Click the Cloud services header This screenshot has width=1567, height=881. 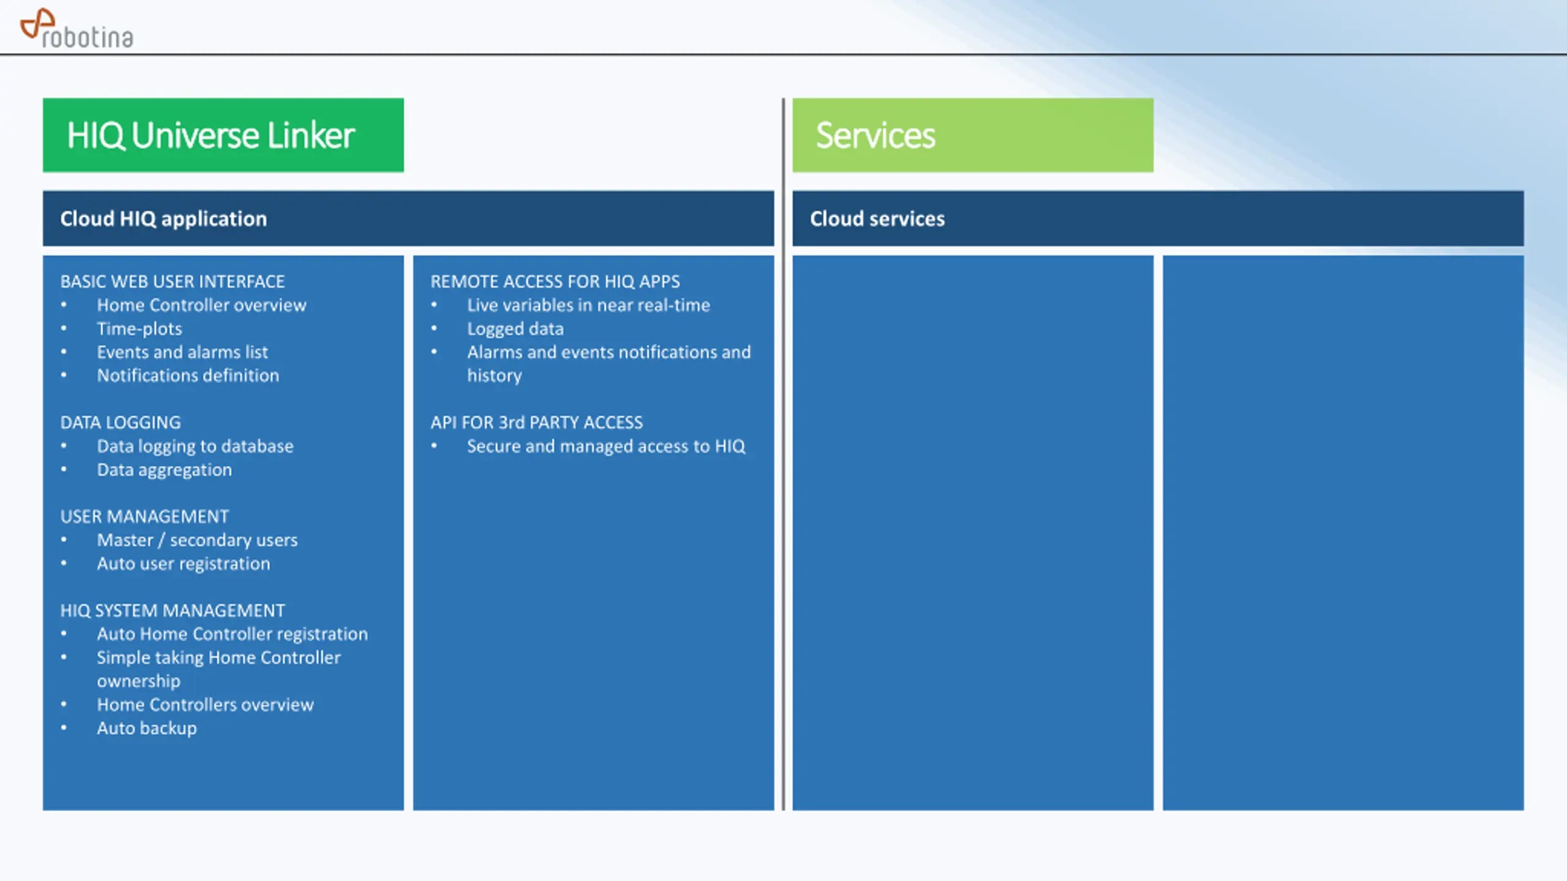1158,218
